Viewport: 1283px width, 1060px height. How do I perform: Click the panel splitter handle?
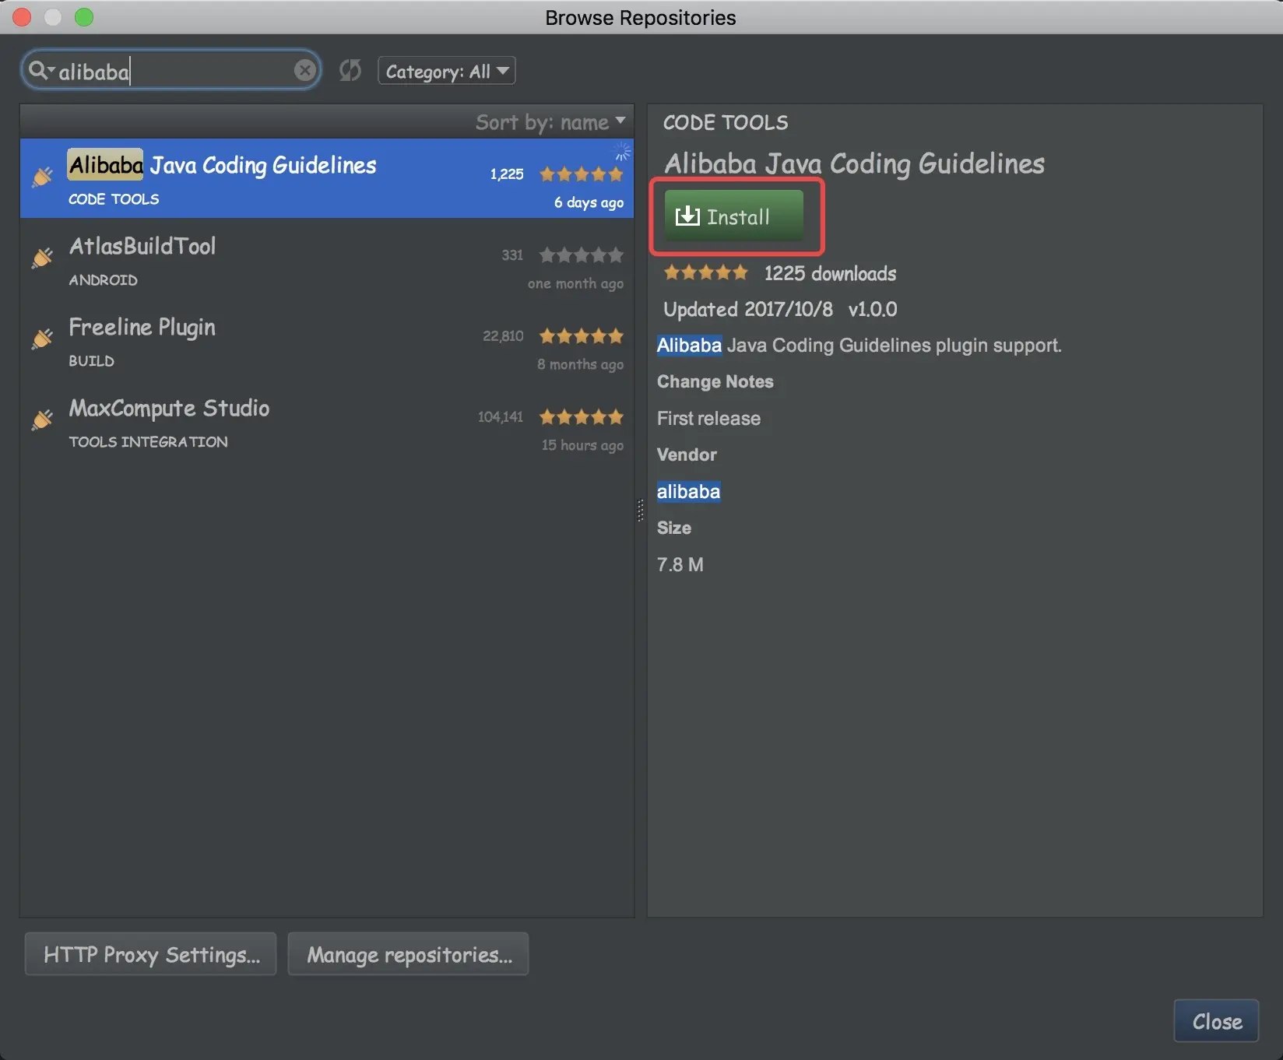coord(641,511)
